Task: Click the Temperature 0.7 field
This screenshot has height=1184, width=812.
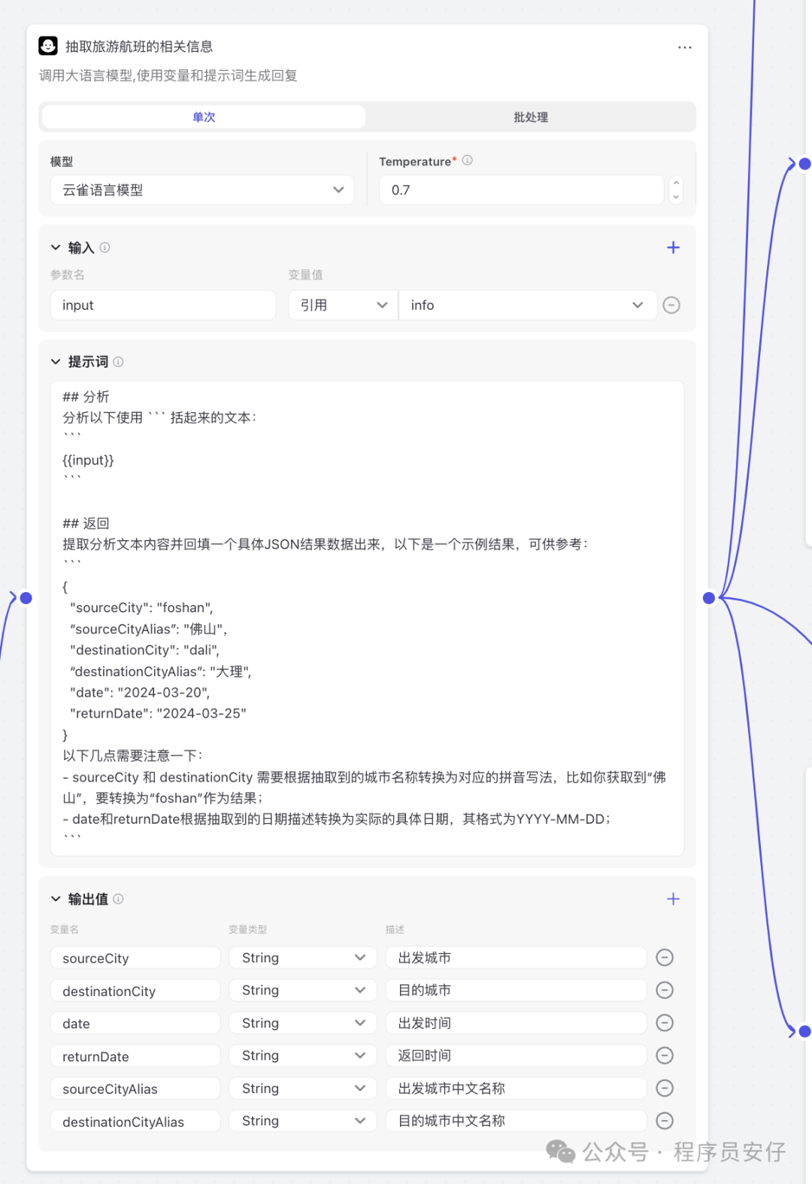Action: tap(521, 190)
